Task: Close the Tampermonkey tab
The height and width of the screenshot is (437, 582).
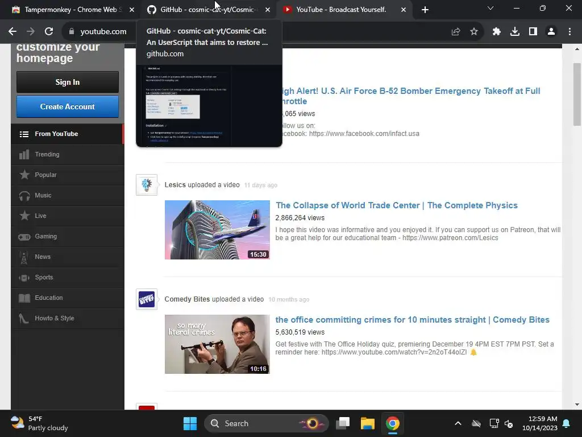Action: (132, 10)
